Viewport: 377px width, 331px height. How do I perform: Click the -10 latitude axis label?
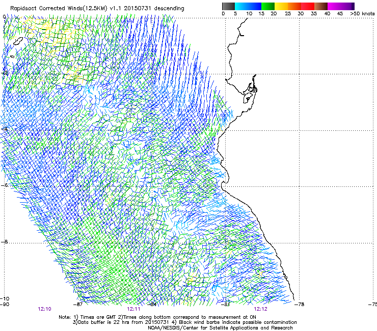click(5, 299)
